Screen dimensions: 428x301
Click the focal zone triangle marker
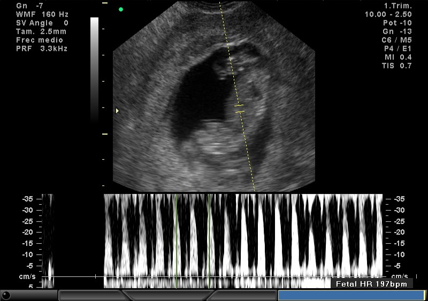[x=118, y=111]
